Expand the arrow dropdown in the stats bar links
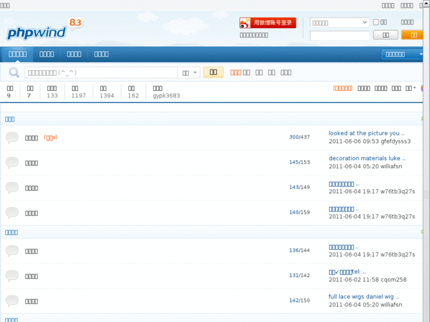Image resolution: width=430 pixels, height=322 pixels. tap(411, 88)
